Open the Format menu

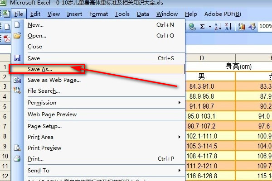pyautogui.click(x=98, y=14)
